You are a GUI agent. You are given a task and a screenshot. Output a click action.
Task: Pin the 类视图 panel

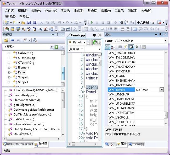tap(57, 35)
